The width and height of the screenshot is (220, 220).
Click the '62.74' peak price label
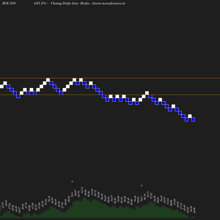point(82,190)
